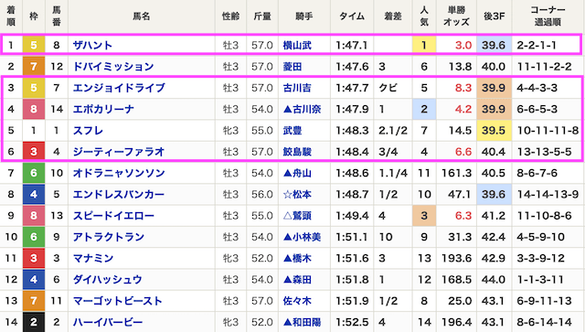
Task: Click margin value クビ
Action: pos(388,88)
